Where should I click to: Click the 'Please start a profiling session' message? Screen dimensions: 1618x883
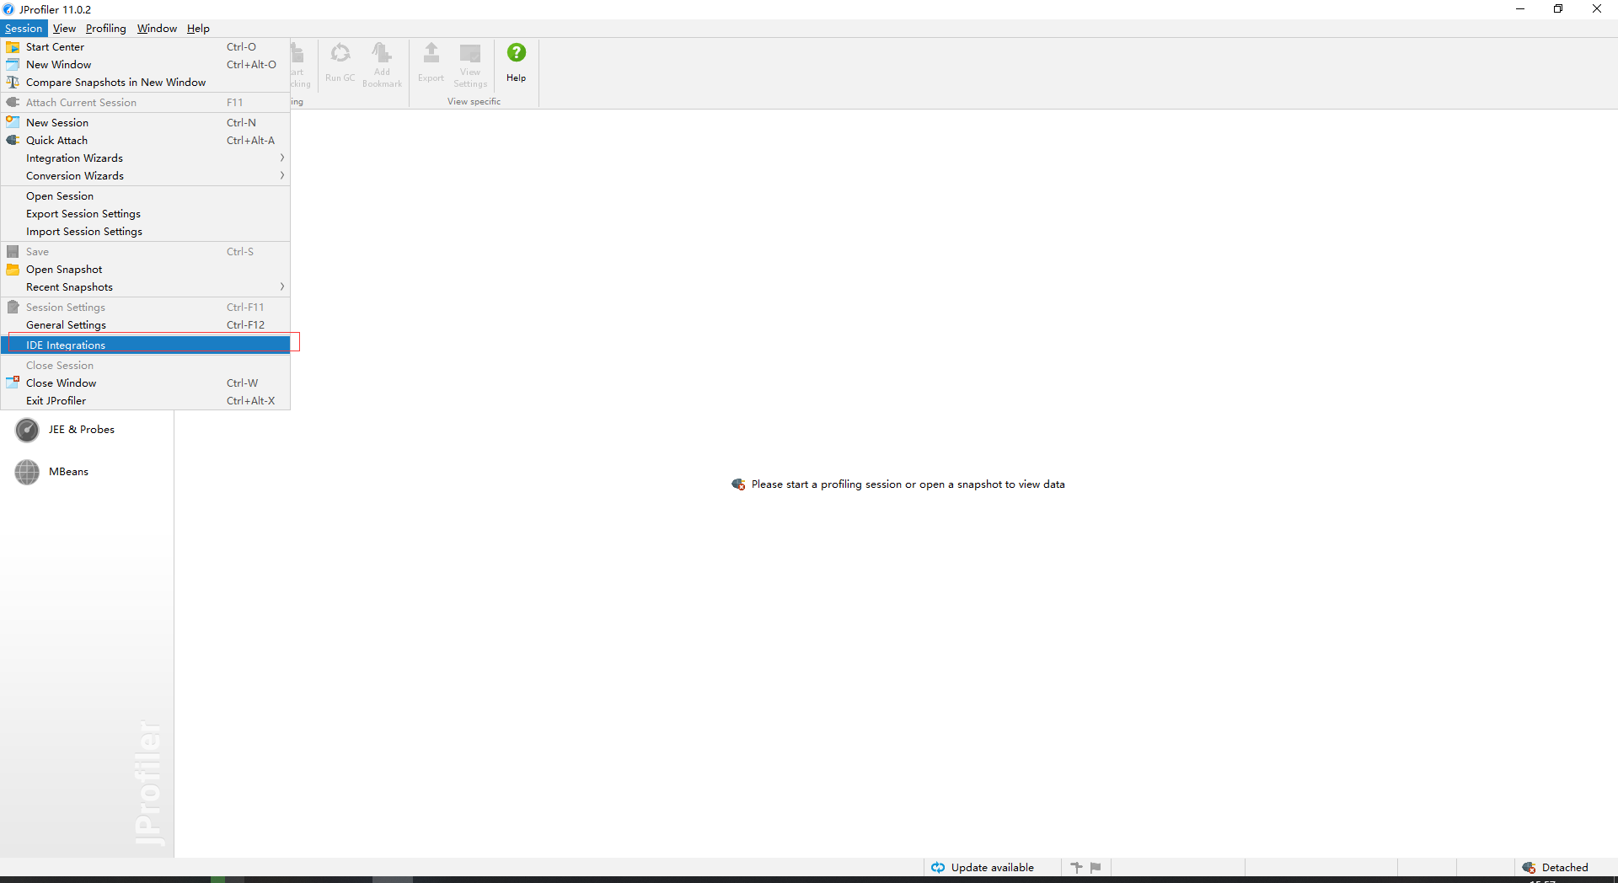point(908,484)
